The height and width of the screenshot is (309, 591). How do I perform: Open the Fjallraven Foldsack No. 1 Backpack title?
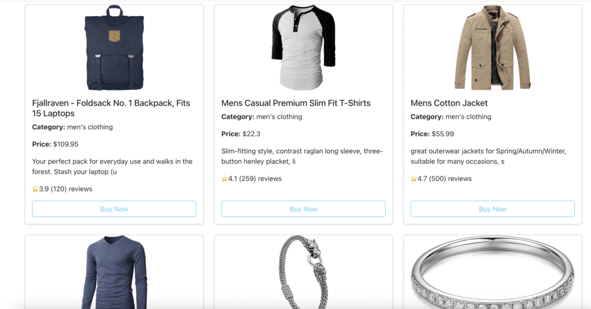pyautogui.click(x=111, y=108)
